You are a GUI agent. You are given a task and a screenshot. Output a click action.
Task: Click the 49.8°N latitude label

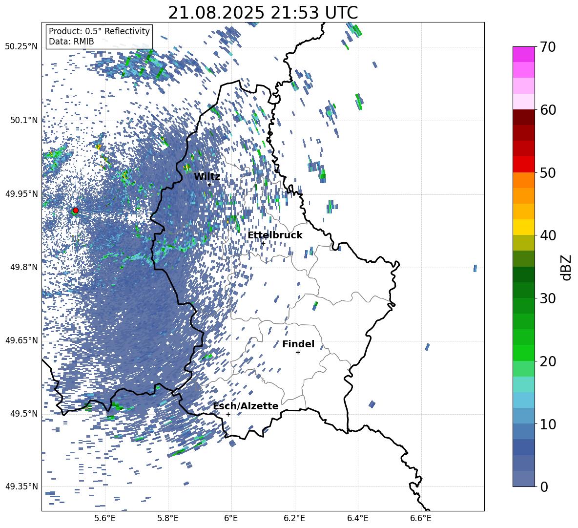[24, 267]
